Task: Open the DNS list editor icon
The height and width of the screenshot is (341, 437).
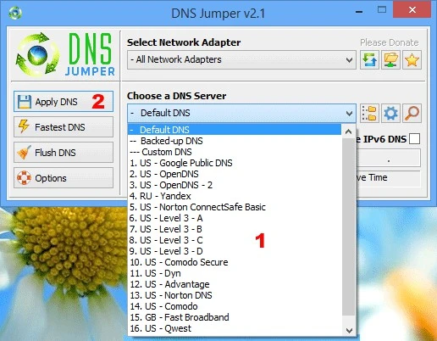Action: 369,114
